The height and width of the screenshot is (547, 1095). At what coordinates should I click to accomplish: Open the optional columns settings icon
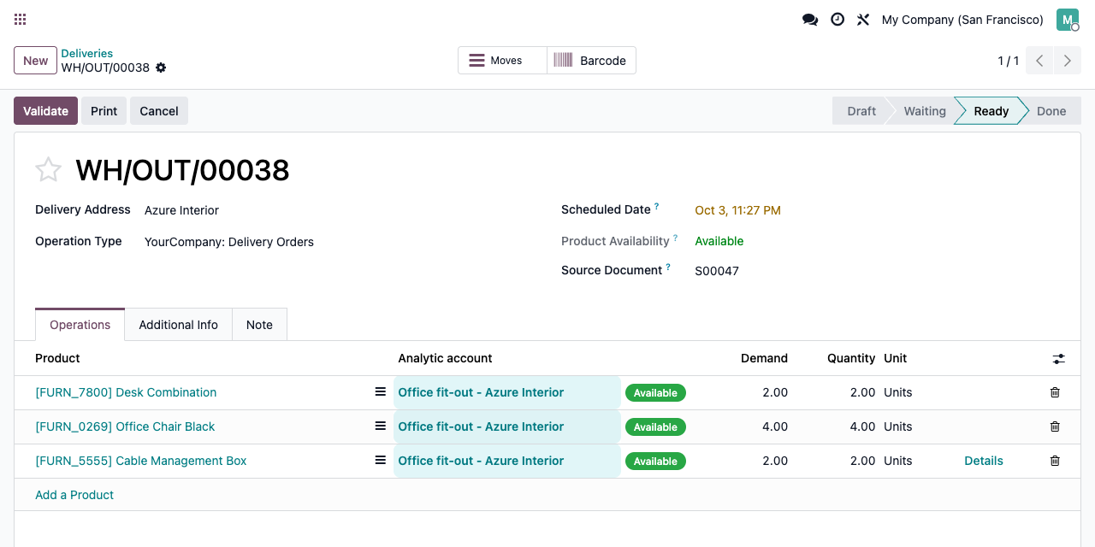pyautogui.click(x=1059, y=359)
